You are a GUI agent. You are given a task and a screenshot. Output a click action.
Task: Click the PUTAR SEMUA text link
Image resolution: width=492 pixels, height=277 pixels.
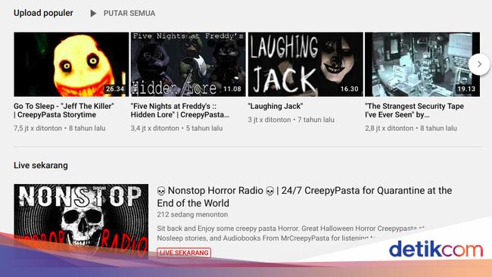pos(129,14)
